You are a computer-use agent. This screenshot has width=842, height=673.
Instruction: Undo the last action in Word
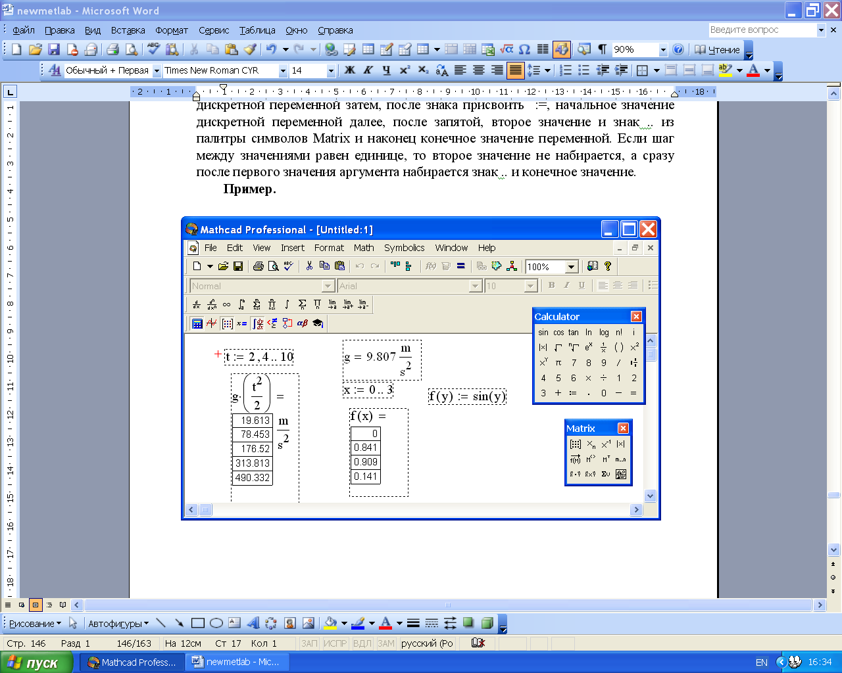point(270,49)
